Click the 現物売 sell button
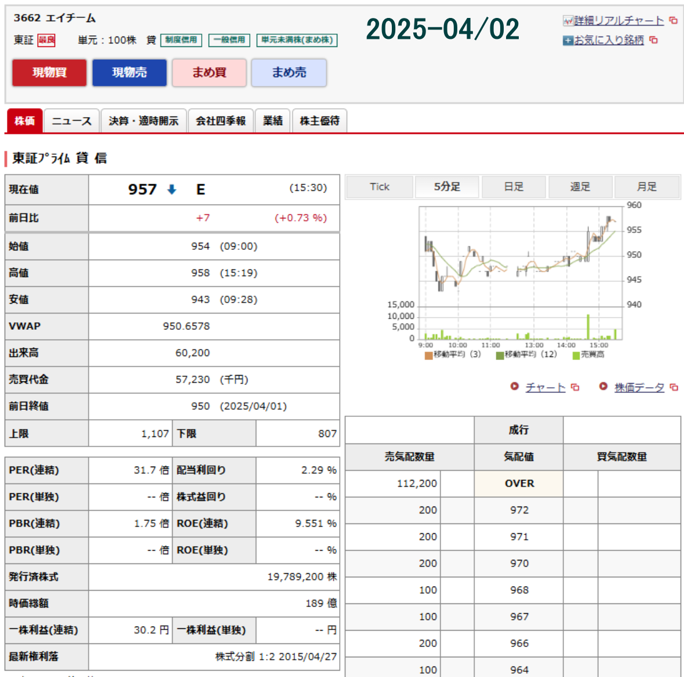Screen dimensions: 684x677 click(130, 72)
